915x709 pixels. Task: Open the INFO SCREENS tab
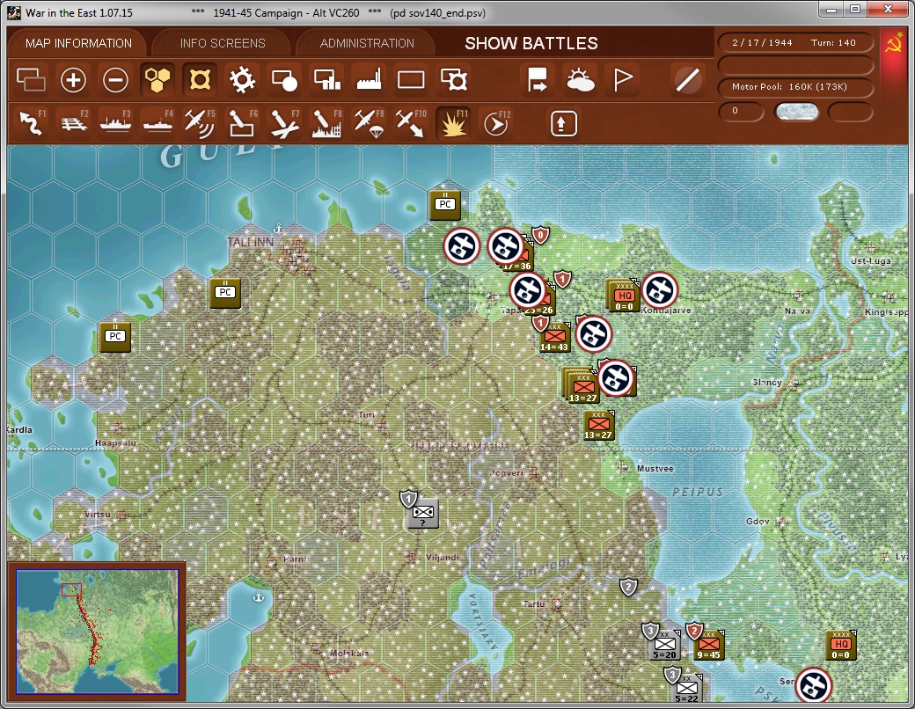(x=223, y=43)
